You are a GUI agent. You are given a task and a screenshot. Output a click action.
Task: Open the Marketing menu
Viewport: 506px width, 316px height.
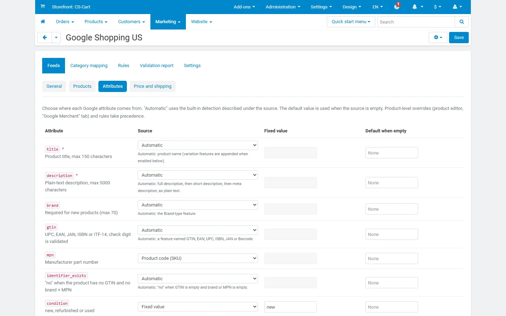(x=168, y=22)
